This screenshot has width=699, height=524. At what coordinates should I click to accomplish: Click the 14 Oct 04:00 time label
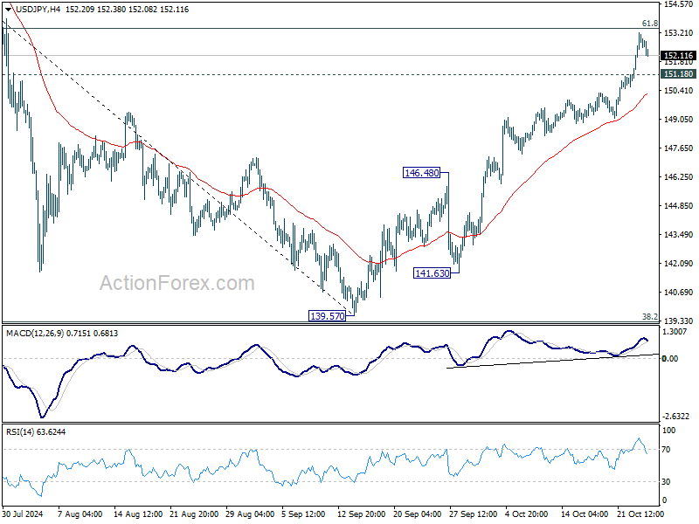585,514
